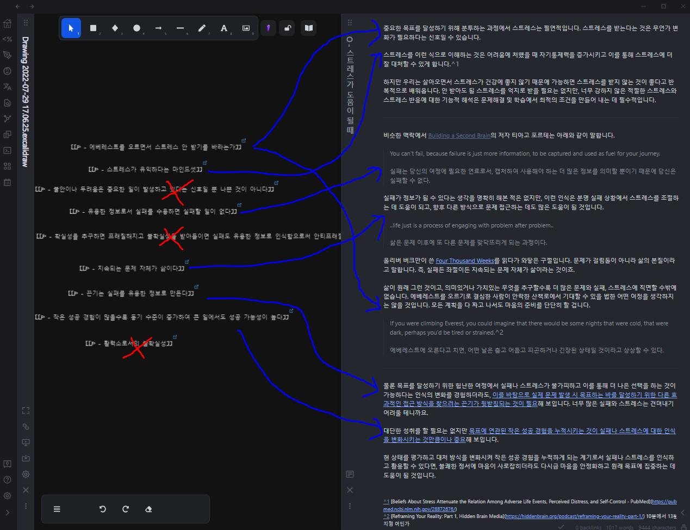Click the translate ribbon icon

pos(7,87)
